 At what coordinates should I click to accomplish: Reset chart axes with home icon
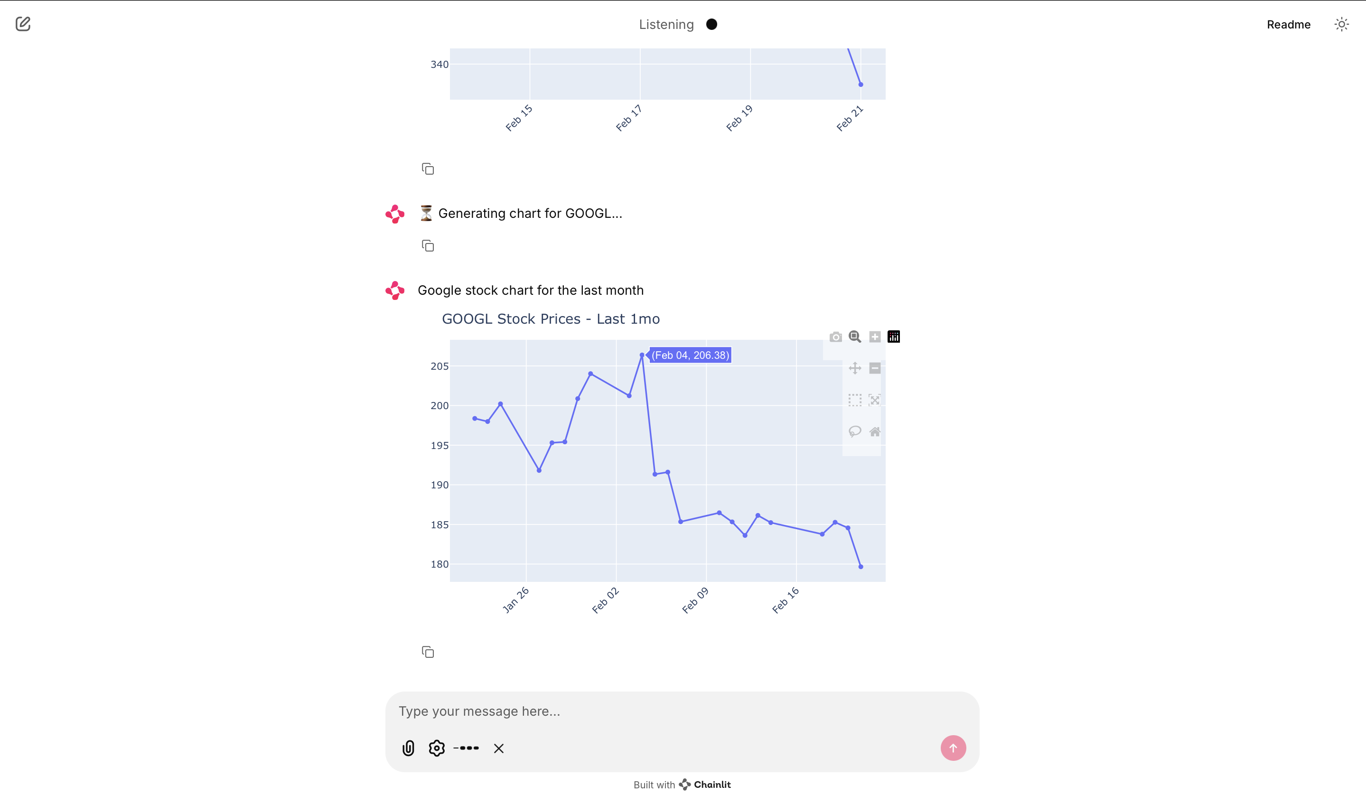coord(874,431)
